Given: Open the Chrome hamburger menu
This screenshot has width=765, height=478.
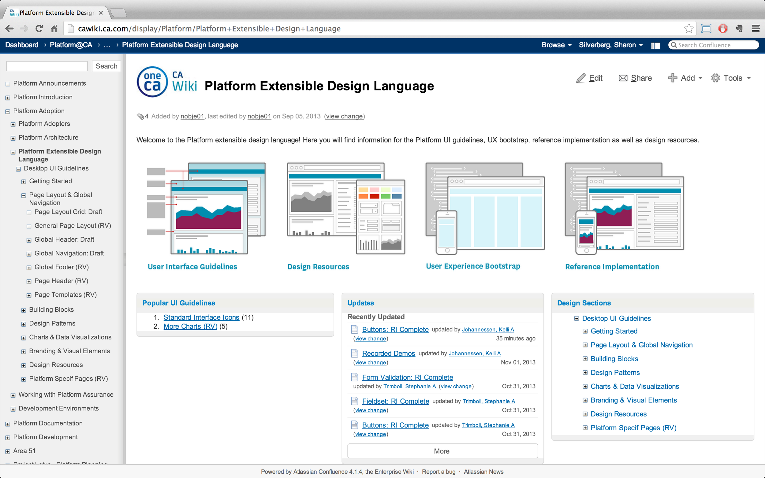Looking at the screenshot, I should coord(756,28).
